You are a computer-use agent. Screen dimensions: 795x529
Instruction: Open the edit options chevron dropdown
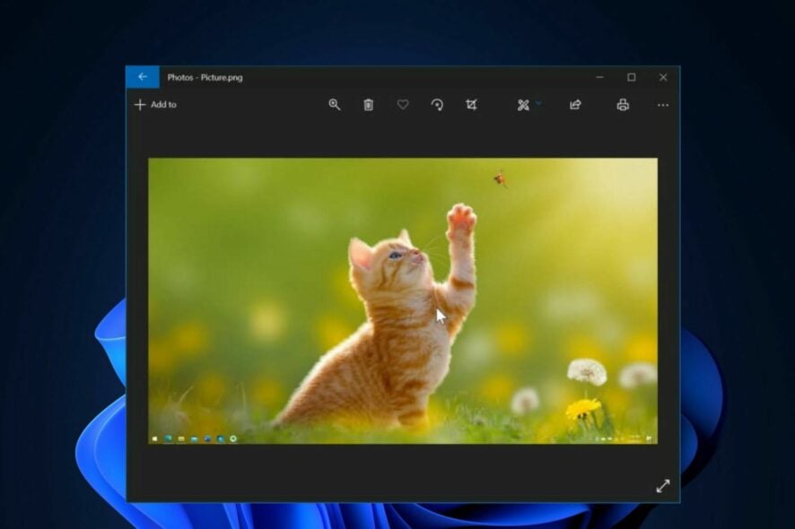(537, 103)
